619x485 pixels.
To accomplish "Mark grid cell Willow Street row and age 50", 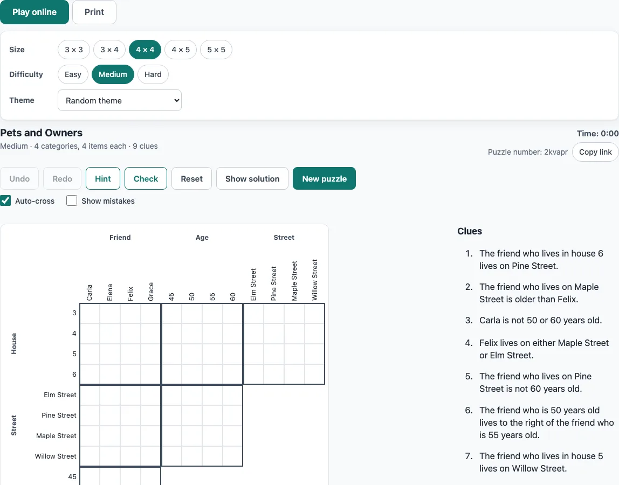I will click(192, 456).
